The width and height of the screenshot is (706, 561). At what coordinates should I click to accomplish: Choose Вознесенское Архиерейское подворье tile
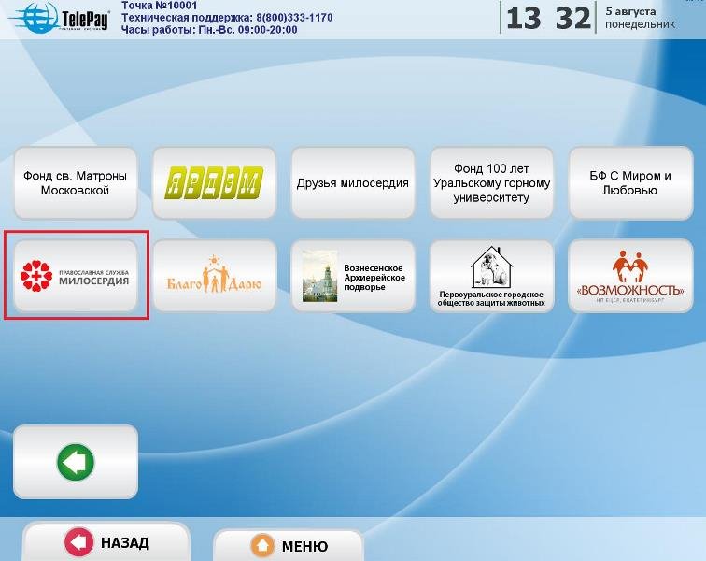click(x=353, y=276)
